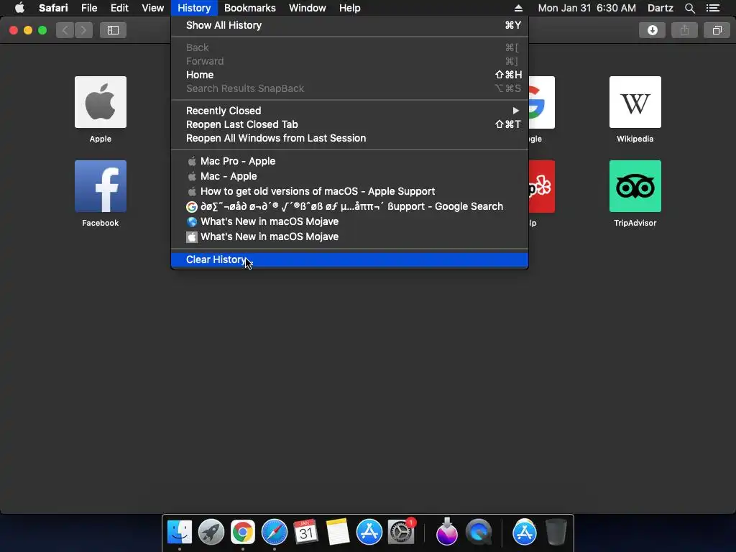Open globe-icon What's New in macOS Mojave entry
Screen dimensions: 736x552
[350, 221]
